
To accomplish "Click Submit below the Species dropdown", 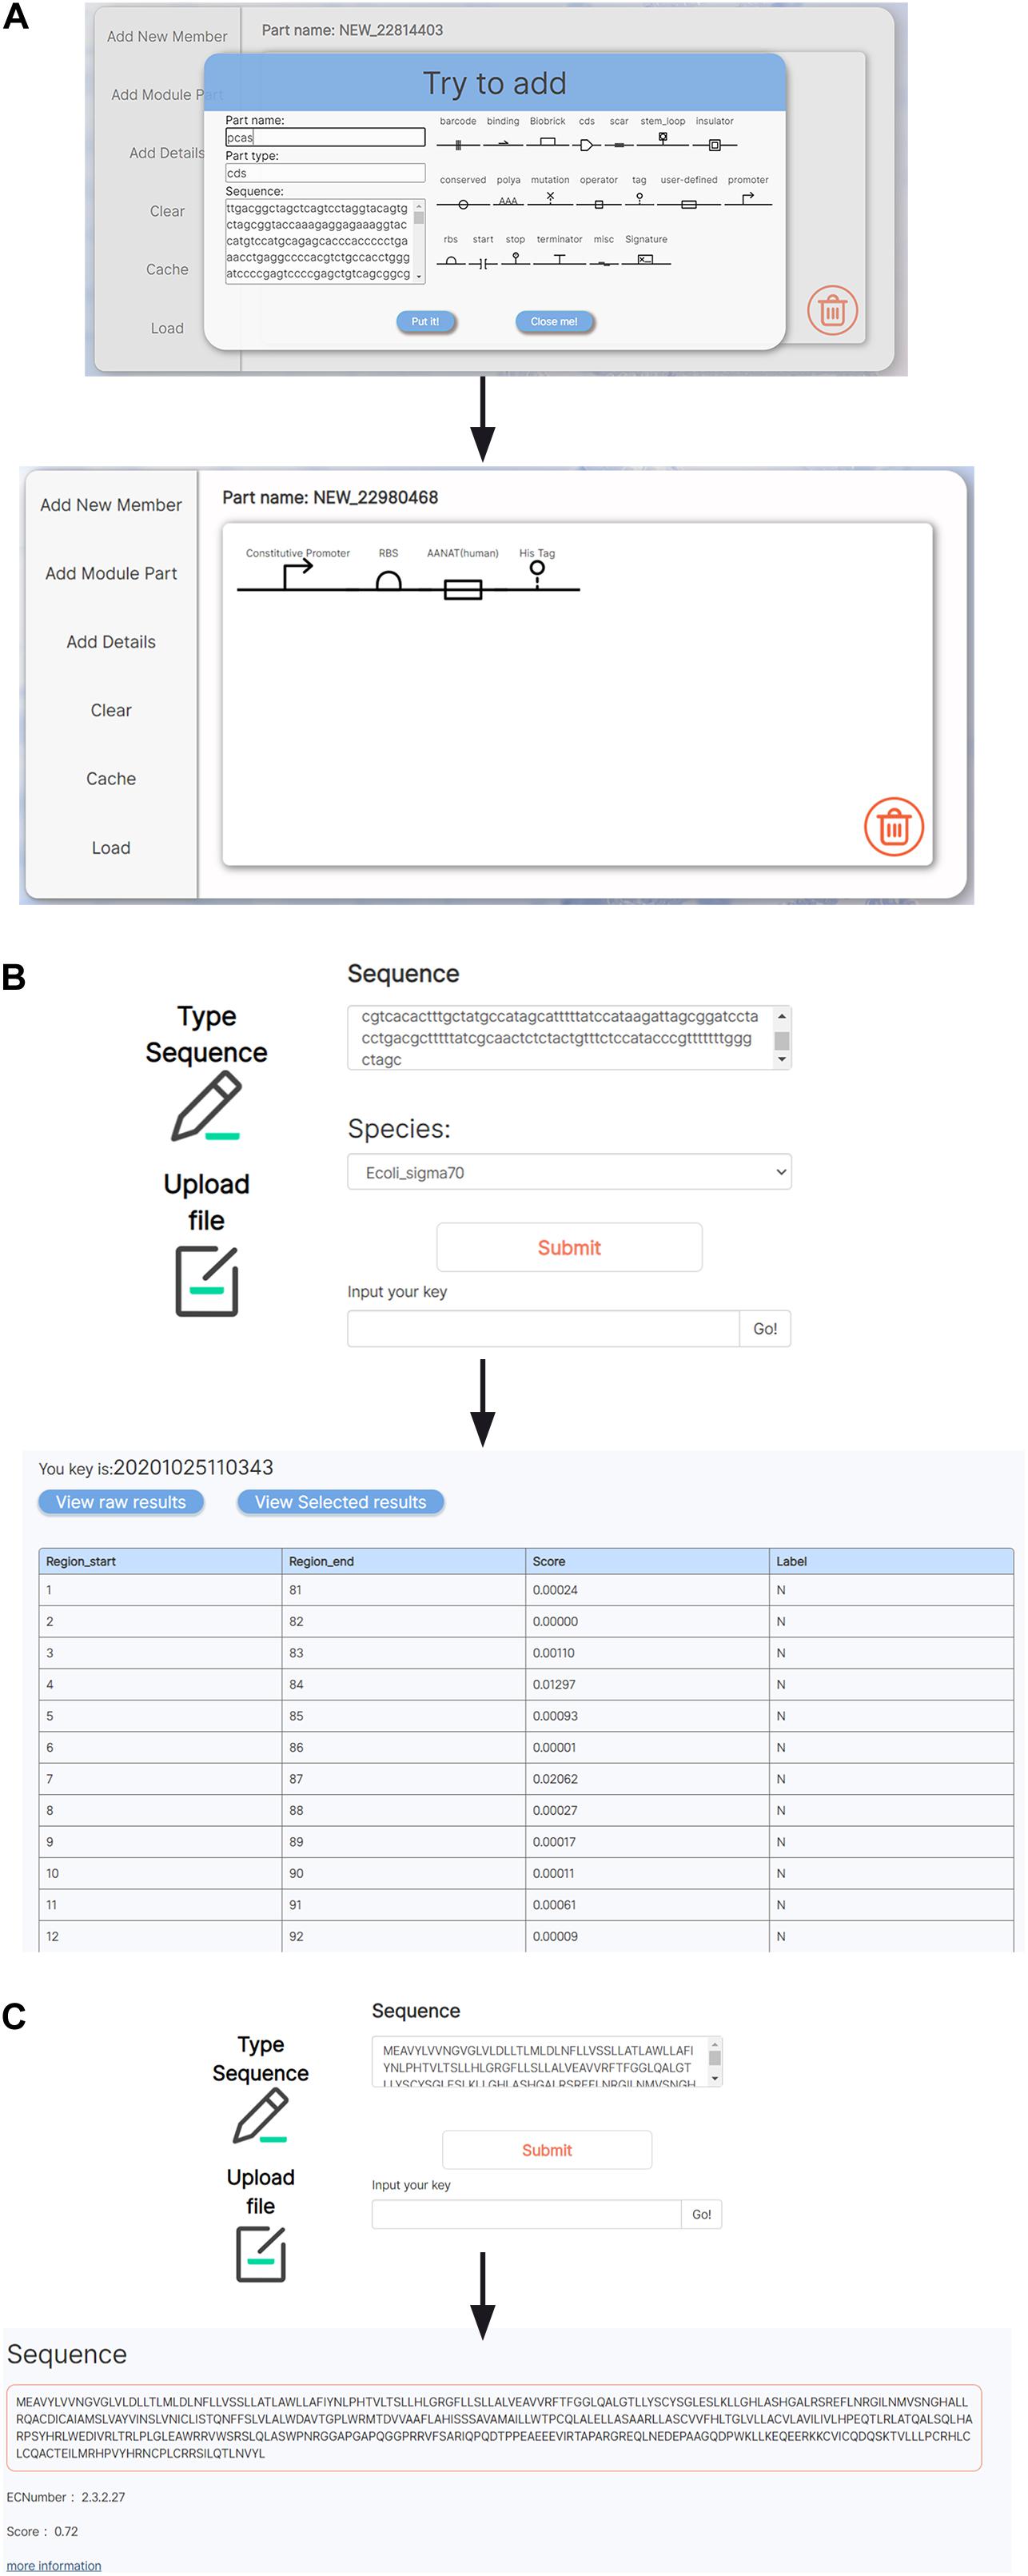I will coord(569,1247).
